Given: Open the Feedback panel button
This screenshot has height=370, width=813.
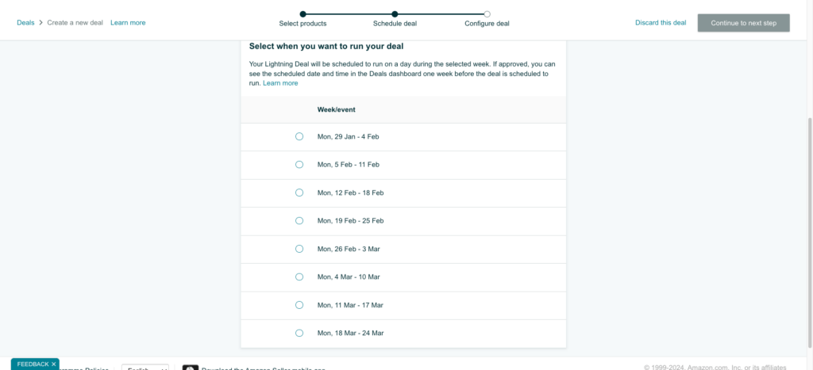Looking at the screenshot, I should [33, 364].
